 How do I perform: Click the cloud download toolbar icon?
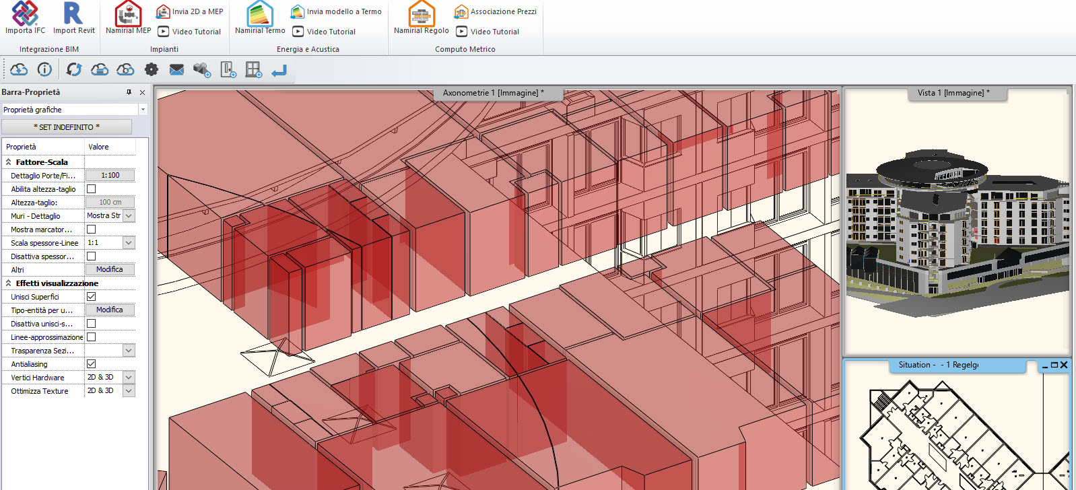click(x=19, y=69)
